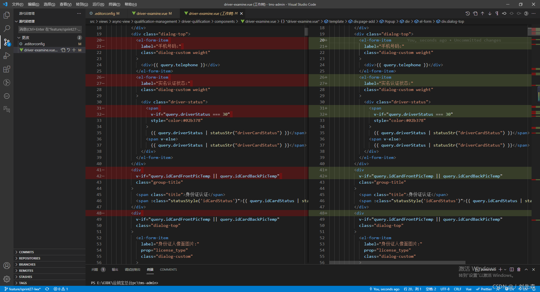
Task: Open editor More Actions ellipsis
Action: pyautogui.click(x=534, y=13)
